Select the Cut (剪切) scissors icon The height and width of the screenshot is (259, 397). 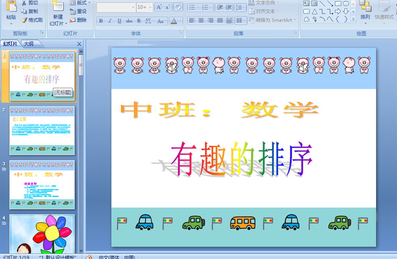coord(24,3)
